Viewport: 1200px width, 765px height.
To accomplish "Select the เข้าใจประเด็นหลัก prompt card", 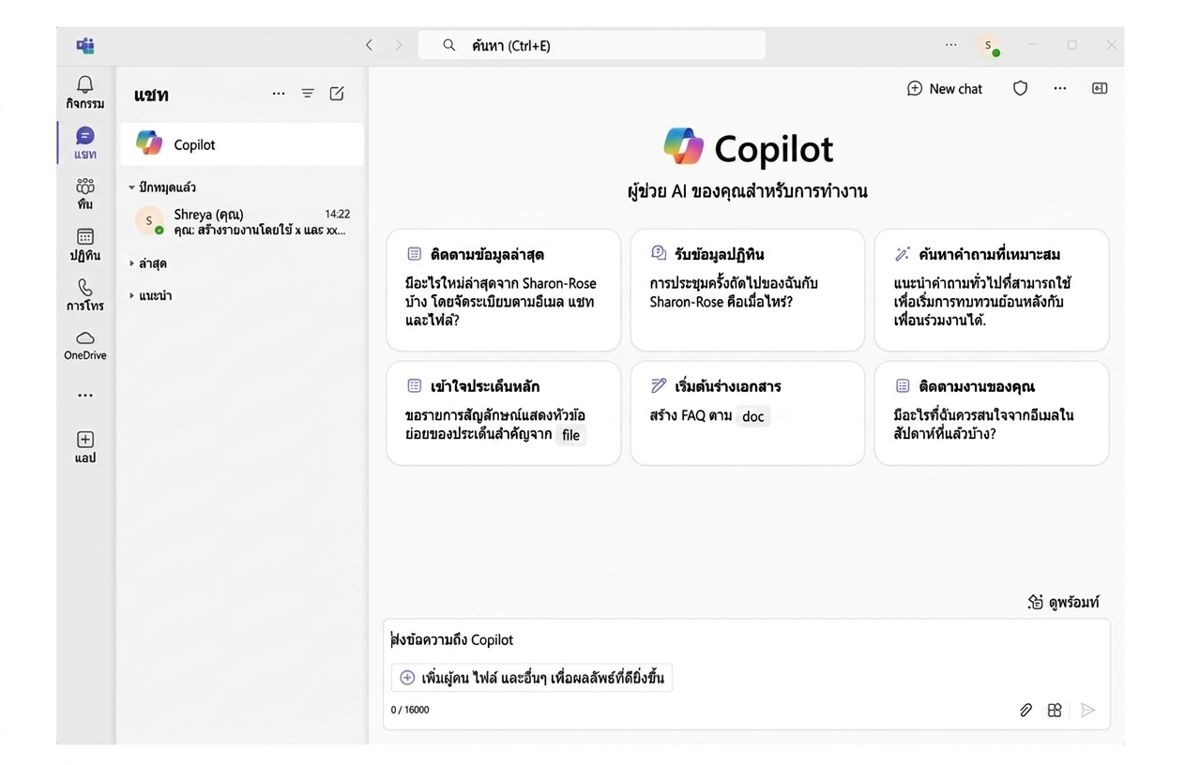I will coord(504,412).
